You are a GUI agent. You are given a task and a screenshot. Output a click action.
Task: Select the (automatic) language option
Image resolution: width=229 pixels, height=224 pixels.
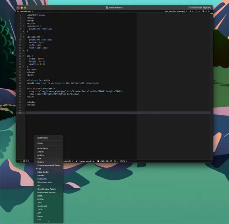coord(42,138)
